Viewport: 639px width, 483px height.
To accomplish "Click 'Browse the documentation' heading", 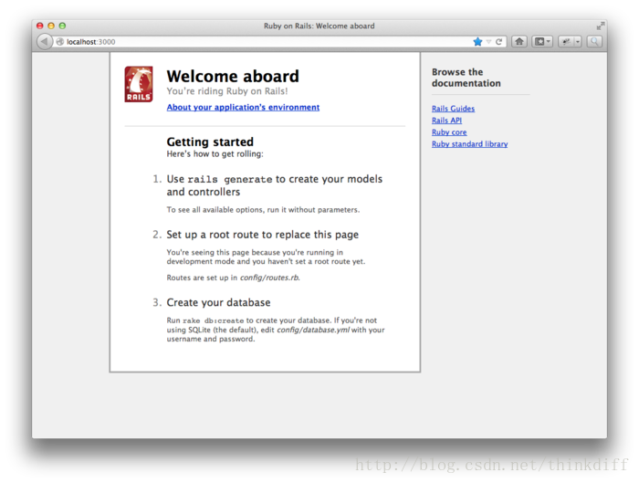I will [x=466, y=78].
